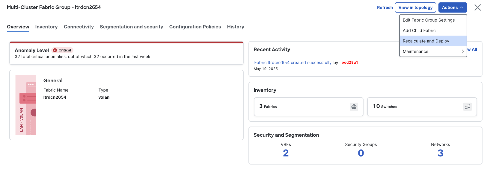Click the VRFs count number
Image resolution: width=490 pixels, height=172 pixels.
point(286,153)
